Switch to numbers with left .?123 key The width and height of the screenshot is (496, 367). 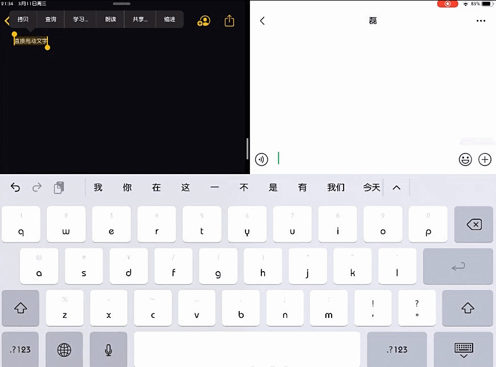point(21,349)
